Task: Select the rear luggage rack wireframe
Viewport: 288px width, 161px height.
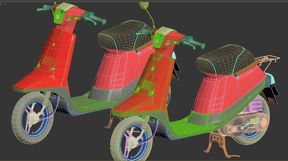Action: 268,63
